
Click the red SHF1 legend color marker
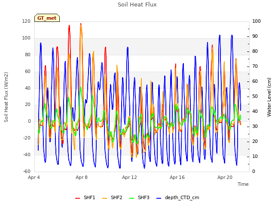[77, 198]
